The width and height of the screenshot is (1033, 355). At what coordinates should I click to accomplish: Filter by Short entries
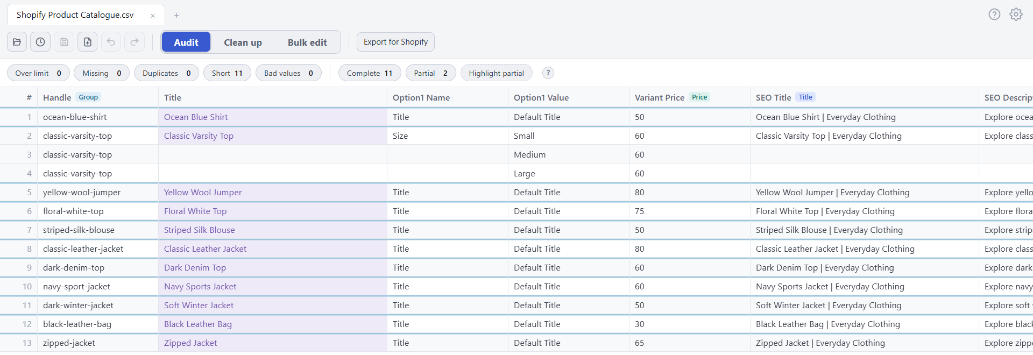(227, 73)
